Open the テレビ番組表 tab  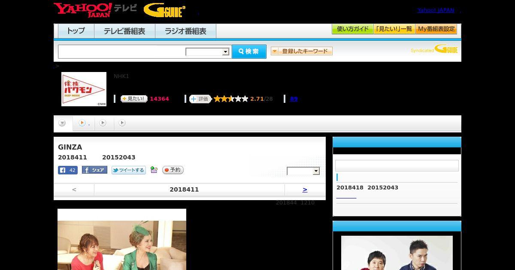pos(124,31)
